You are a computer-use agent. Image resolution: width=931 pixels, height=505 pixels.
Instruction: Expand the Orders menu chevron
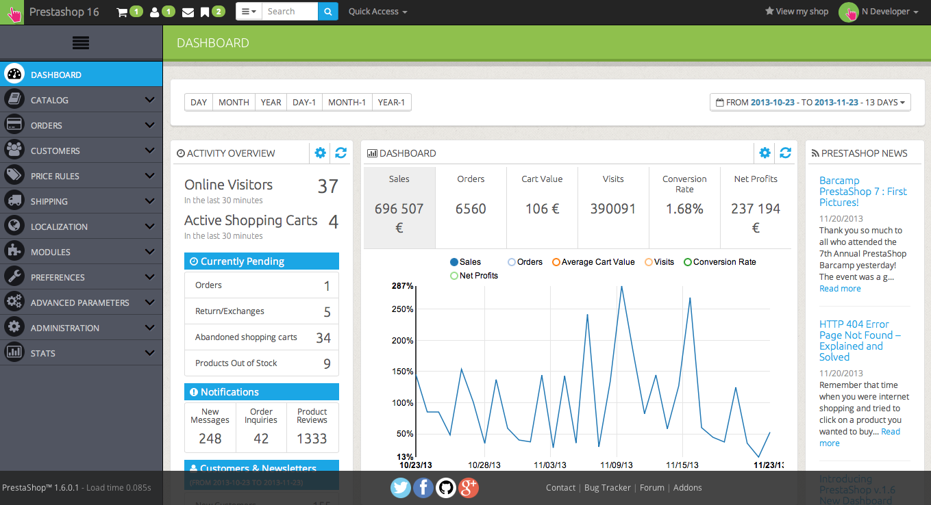(x=150, y=125)
